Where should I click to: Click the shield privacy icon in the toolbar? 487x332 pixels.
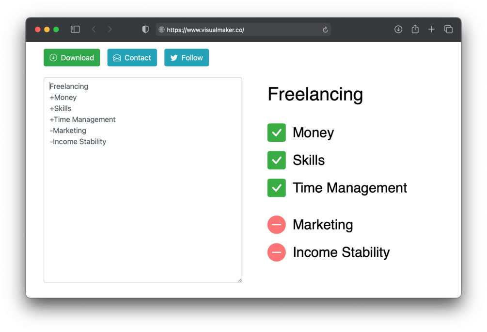pyautogui.click(x=145, y=29)
